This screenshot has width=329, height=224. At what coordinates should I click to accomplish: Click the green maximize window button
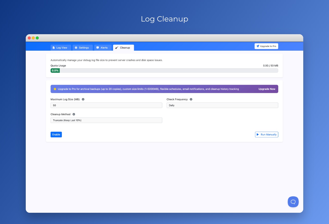point(37,38)
